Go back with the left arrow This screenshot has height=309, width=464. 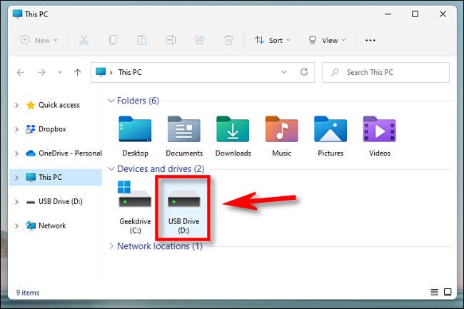pos(21,72)
